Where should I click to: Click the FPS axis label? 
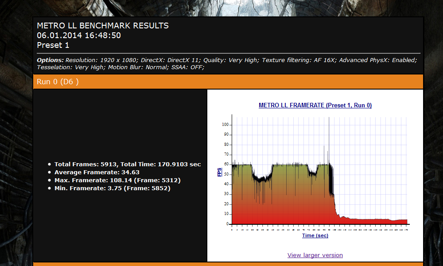tap(219, 172)
